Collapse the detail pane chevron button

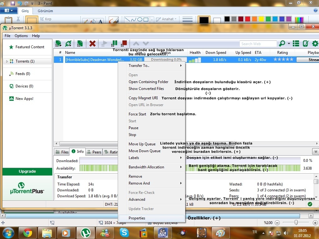coord(315,152)
